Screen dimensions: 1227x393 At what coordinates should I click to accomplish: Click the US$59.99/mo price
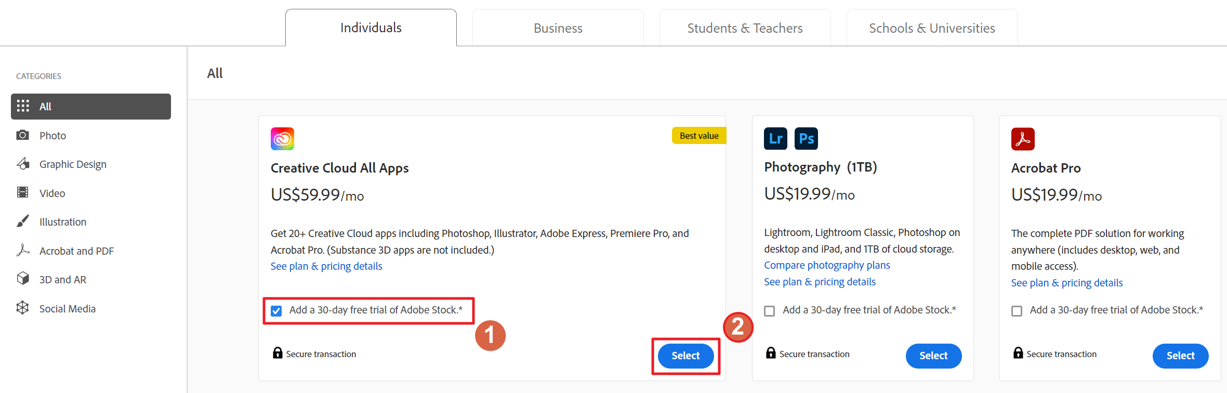(318, 195)
